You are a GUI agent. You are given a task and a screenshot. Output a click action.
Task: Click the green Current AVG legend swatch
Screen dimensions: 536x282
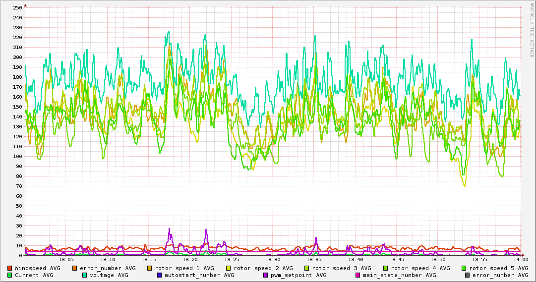(9, 275)
